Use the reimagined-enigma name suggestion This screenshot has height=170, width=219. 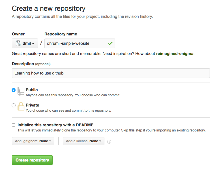click(x=175, y=54)
